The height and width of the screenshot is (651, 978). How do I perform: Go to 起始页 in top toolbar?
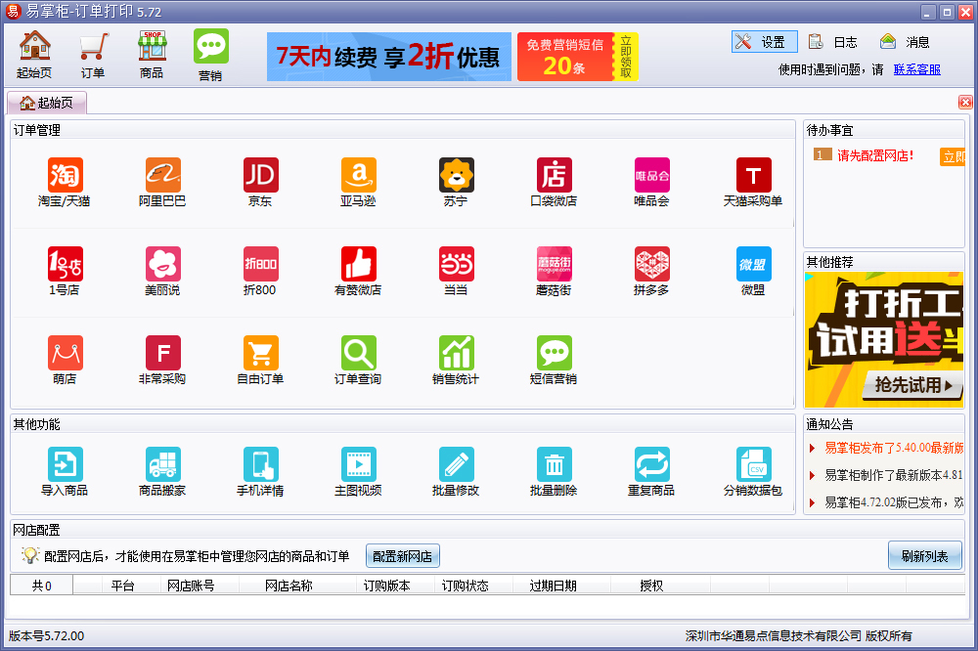pos(34,55)
